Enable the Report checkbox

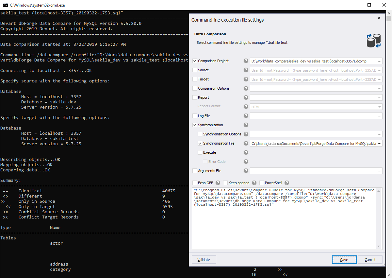(195, 97)
